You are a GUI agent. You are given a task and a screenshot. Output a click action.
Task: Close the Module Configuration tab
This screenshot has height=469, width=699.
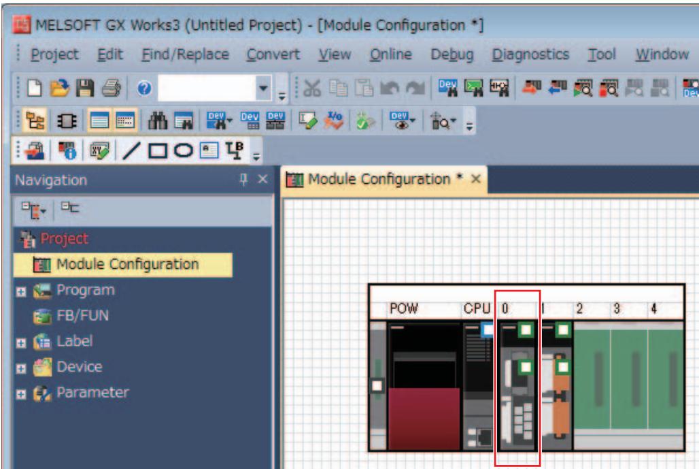coord(476,179)
